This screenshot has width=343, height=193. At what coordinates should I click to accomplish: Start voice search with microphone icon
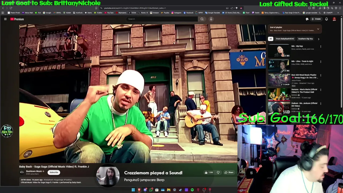tap(211, 19)
